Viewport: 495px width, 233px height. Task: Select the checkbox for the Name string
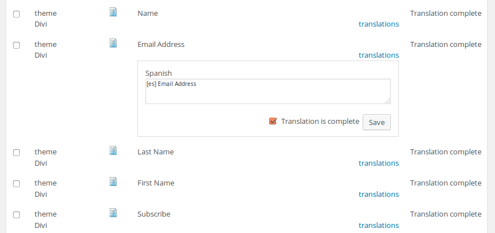(16, 14)
